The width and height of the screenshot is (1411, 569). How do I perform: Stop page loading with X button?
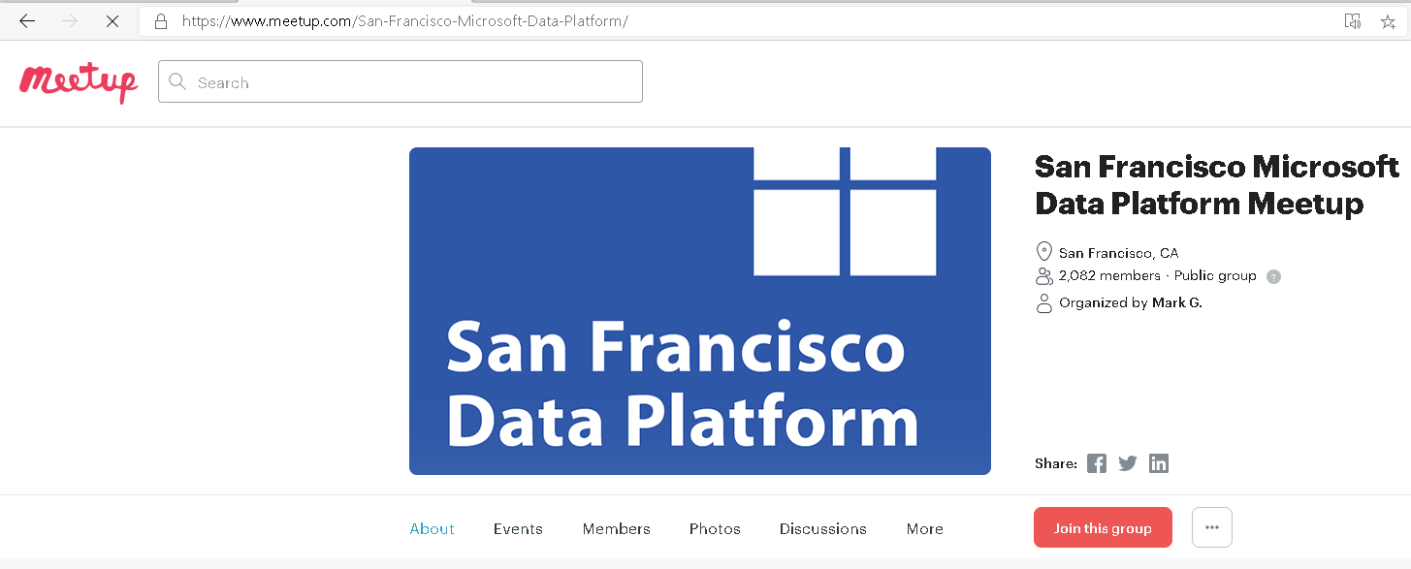pos(112,21)
